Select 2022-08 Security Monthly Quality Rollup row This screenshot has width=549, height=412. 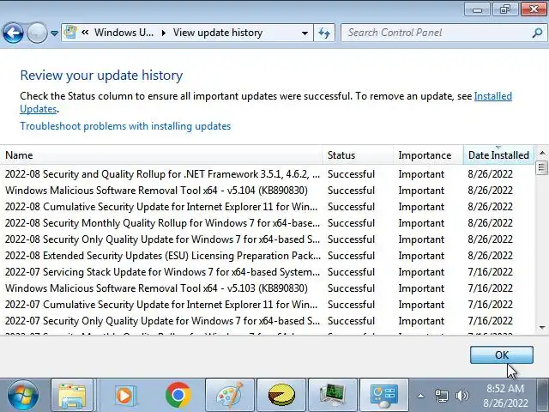pyautogui.click(x=267, y=223)
